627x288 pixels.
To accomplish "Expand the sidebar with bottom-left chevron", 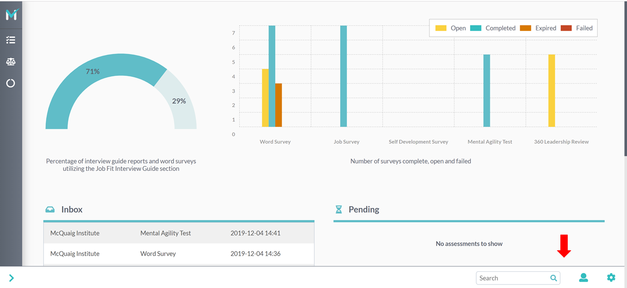I will [11, 278].
